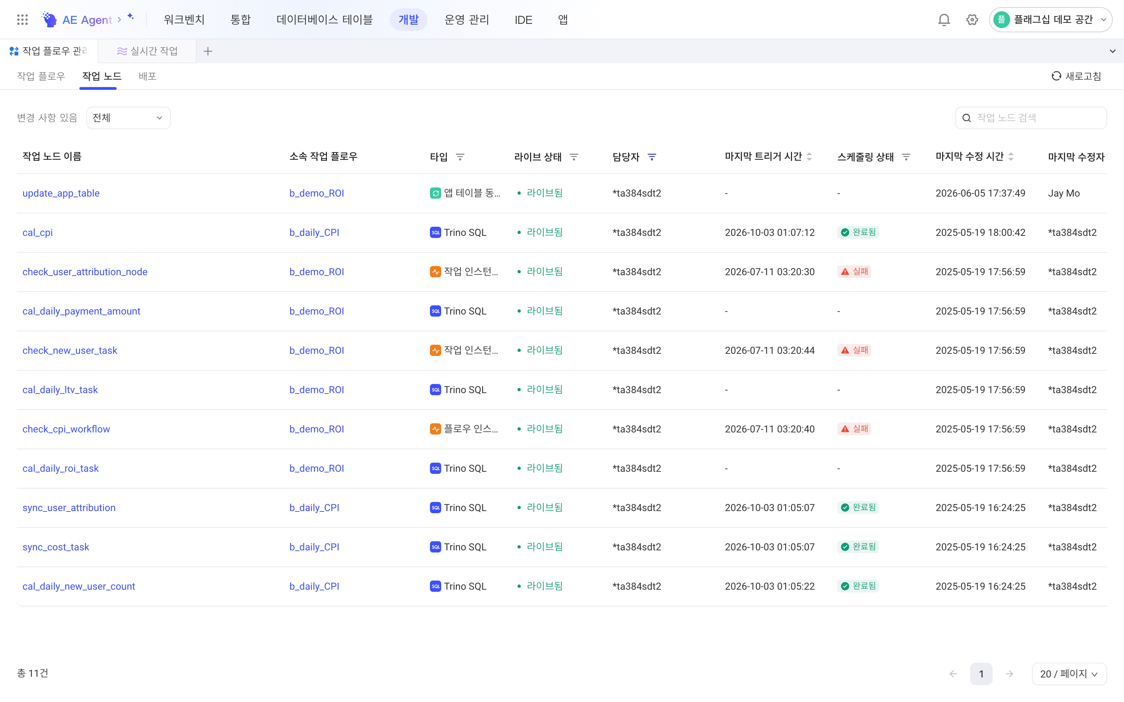Add a new tab with plus icon
The width and height of the screenshot is (1124, 702).
click(208, 51)
